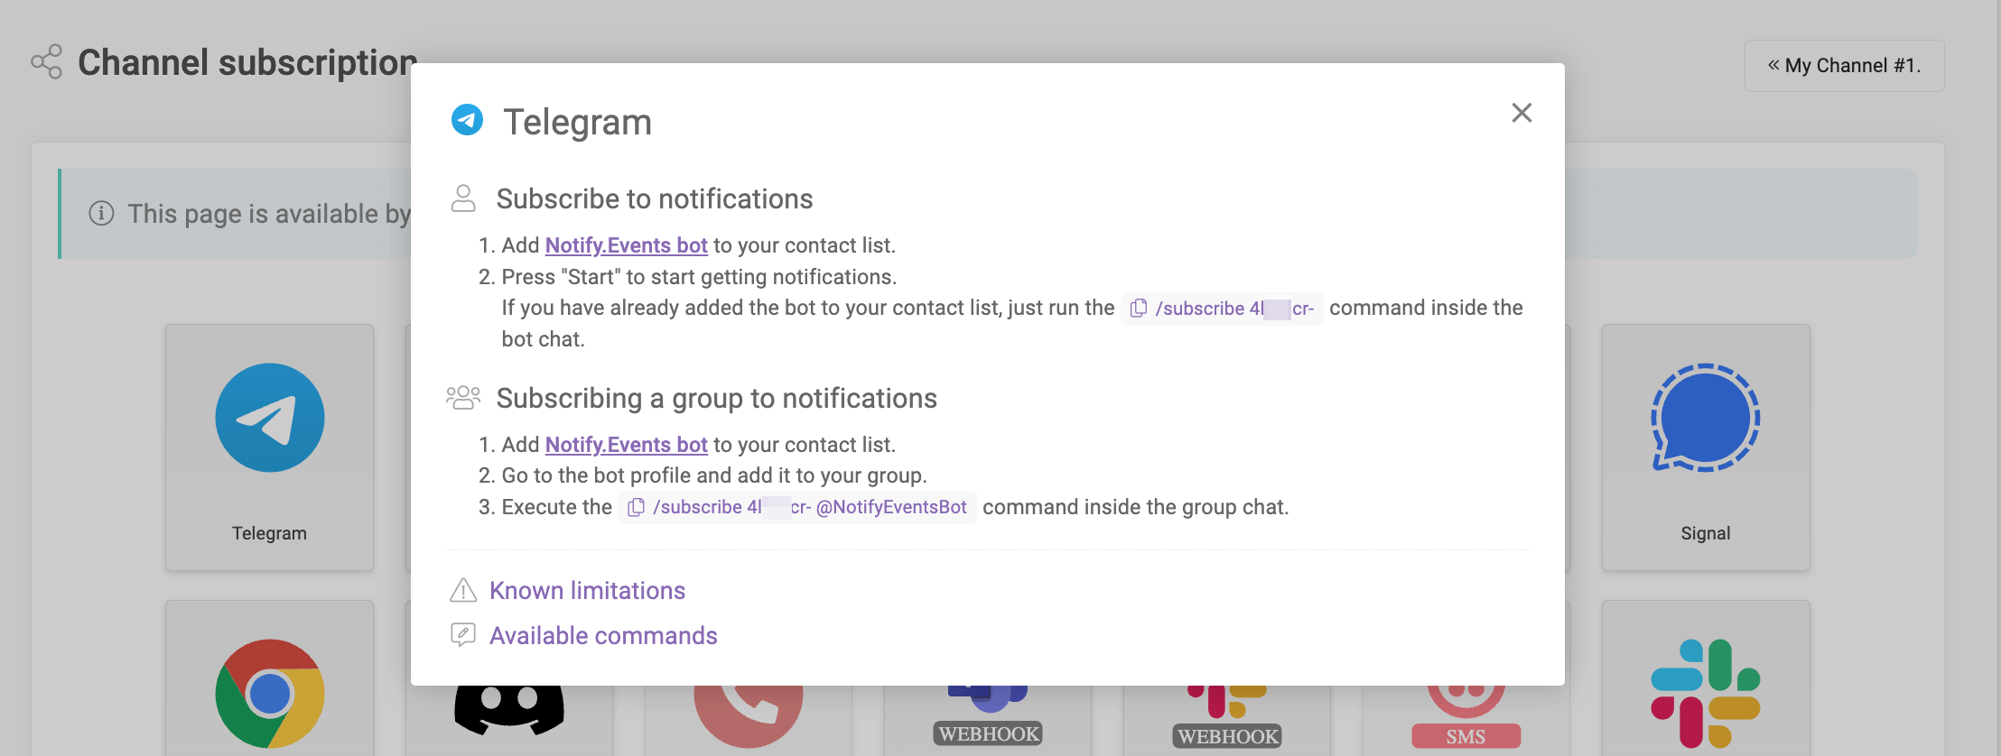Select the Discord channel card
The height and width of the screenshot is (756, 2001).
point(509,720)
